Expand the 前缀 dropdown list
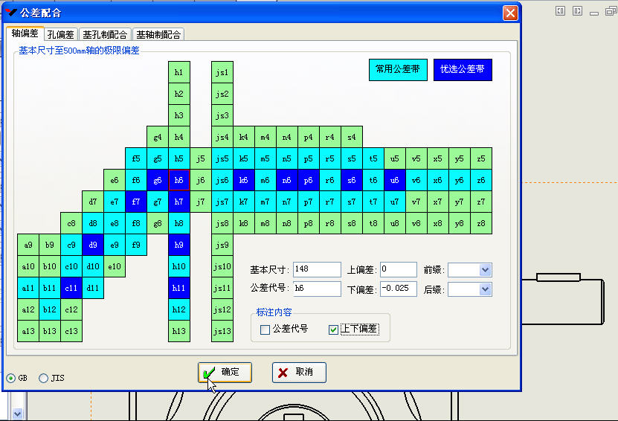Screen dimensions: 618x421 point(485,270)
